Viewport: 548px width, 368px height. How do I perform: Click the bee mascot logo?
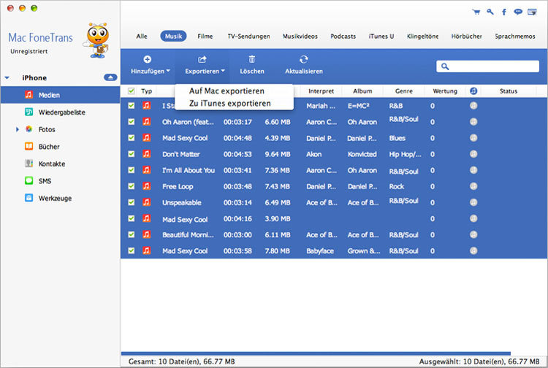click(x=97, y=40)
